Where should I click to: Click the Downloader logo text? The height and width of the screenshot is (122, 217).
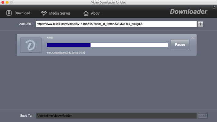(189, 12)
